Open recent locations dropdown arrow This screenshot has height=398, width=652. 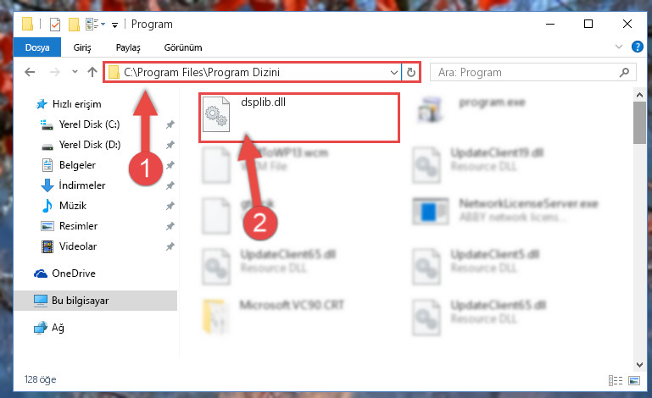pos(75,72)
